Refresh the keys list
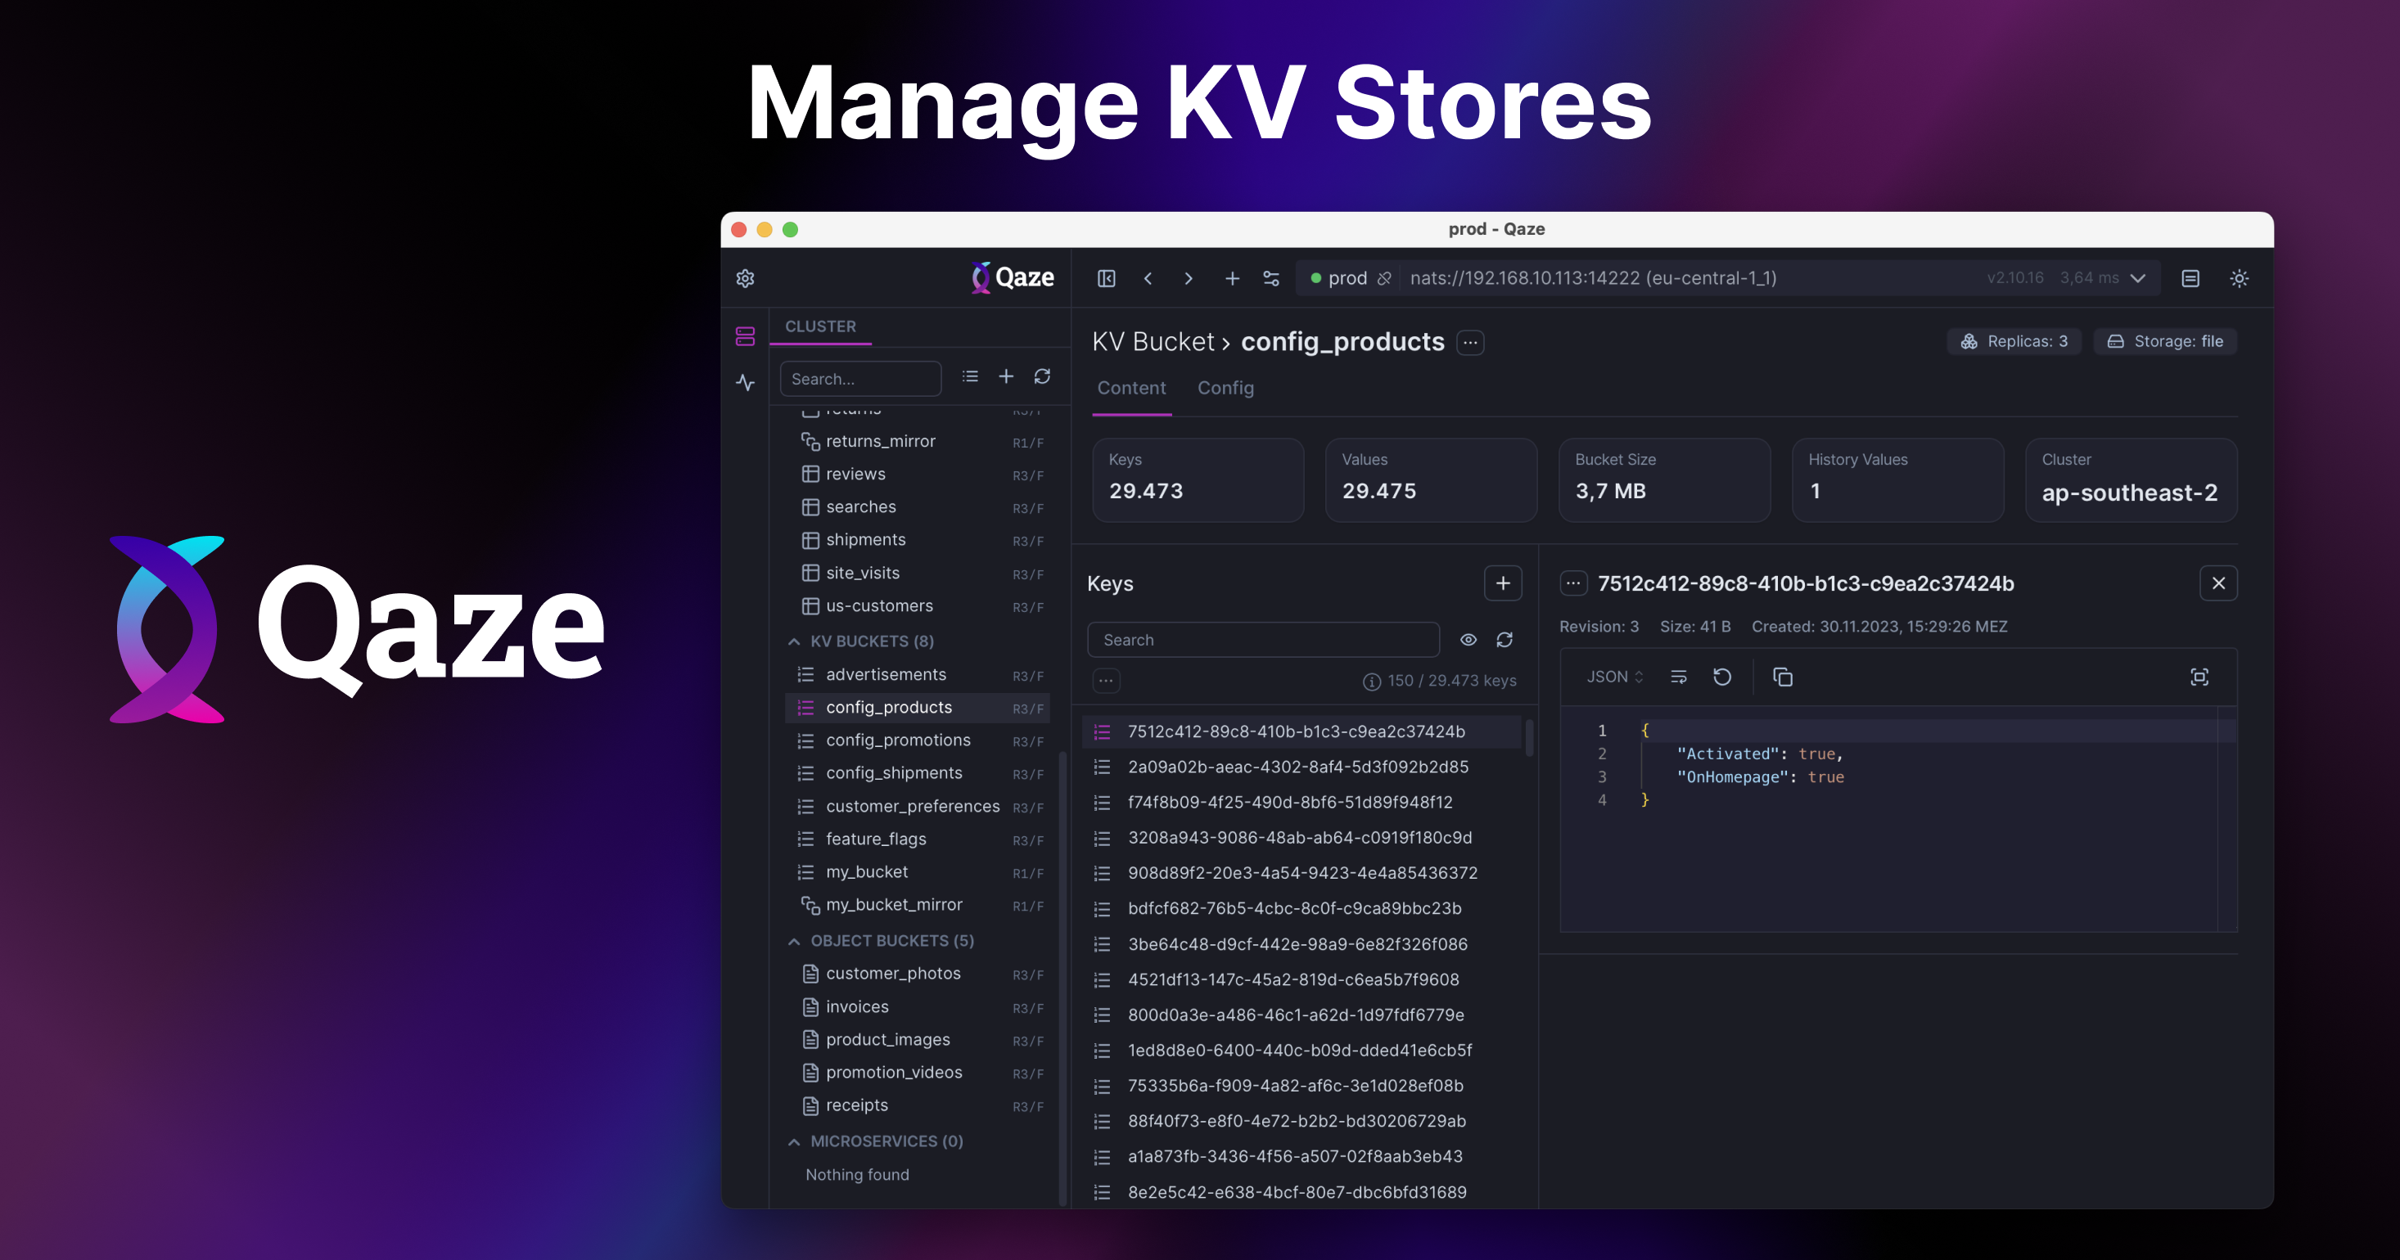 pos(1505,640)
